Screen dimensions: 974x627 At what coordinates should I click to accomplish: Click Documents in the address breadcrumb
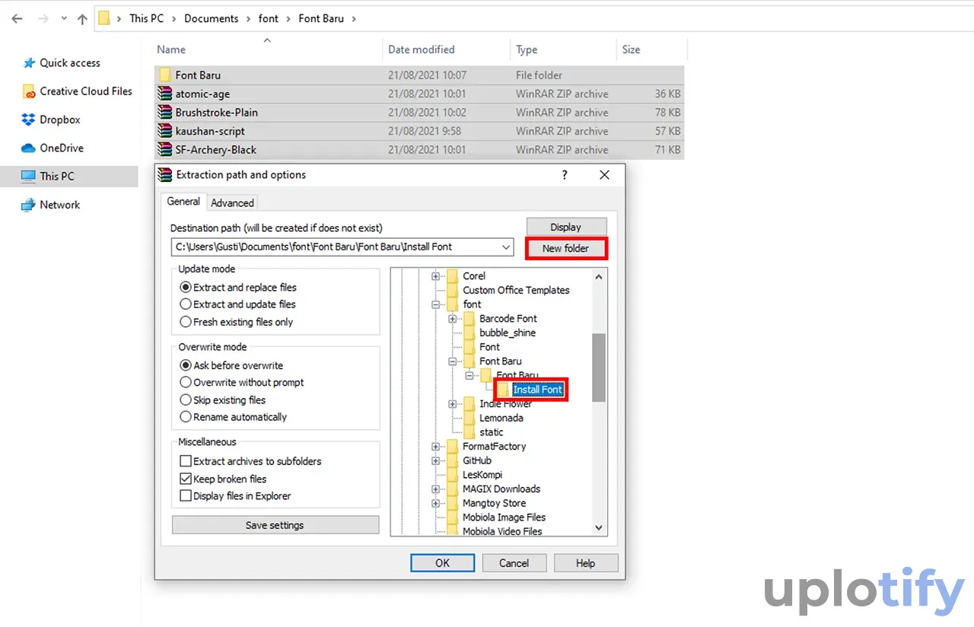coord(211,18)
